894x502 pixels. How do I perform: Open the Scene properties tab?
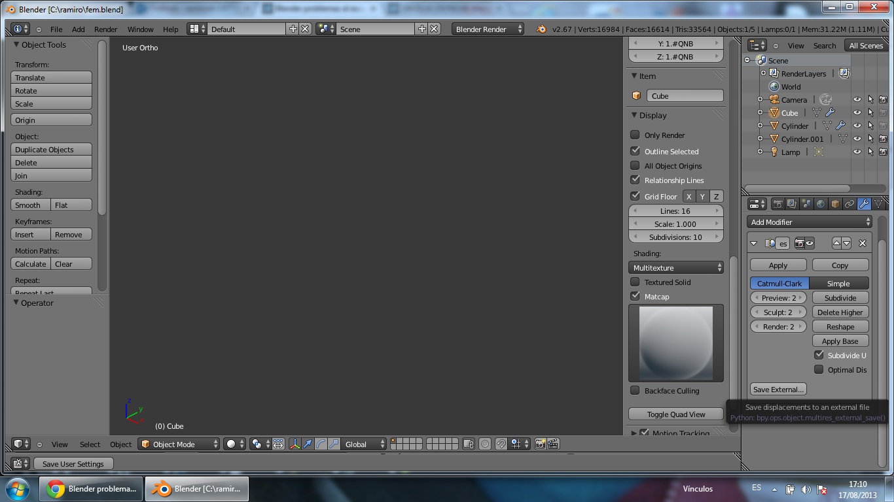806,204
